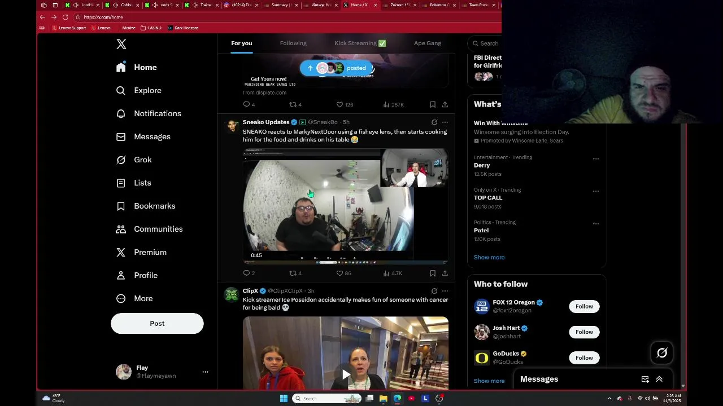Show more trending topics
Viewport: 723px width, 406px height.
[489, 257]
